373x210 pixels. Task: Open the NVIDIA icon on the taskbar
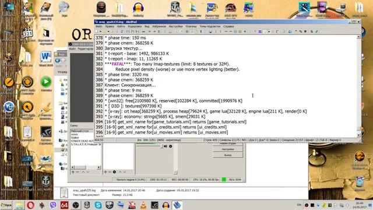[154, 205]
